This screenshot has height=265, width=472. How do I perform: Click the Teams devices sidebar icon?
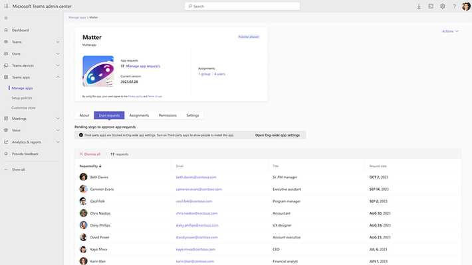tap(6, 66)
